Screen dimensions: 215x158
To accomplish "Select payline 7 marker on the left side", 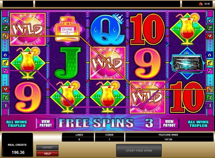I will 5,71.
